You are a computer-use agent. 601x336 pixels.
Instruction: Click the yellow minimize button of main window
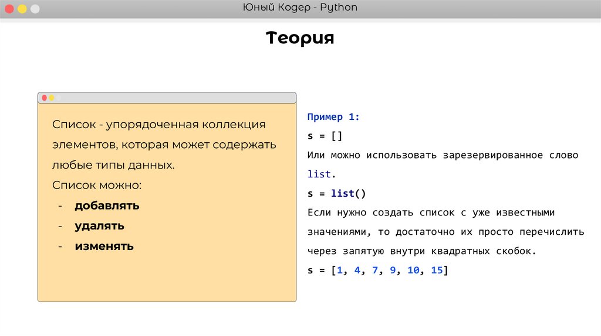point(22,9)
